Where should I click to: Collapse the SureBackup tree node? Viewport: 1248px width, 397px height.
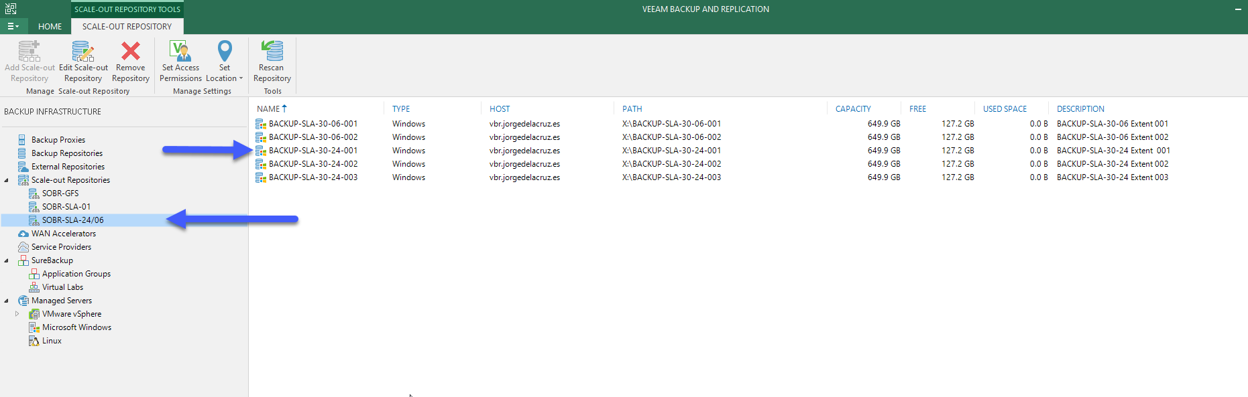(7, 260)
